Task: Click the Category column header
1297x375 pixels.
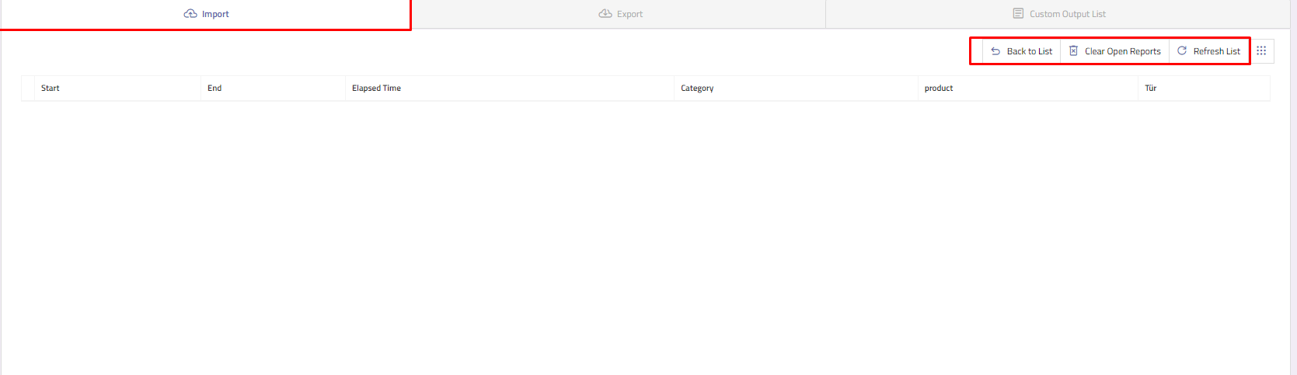Action: (x=697, y=89)
